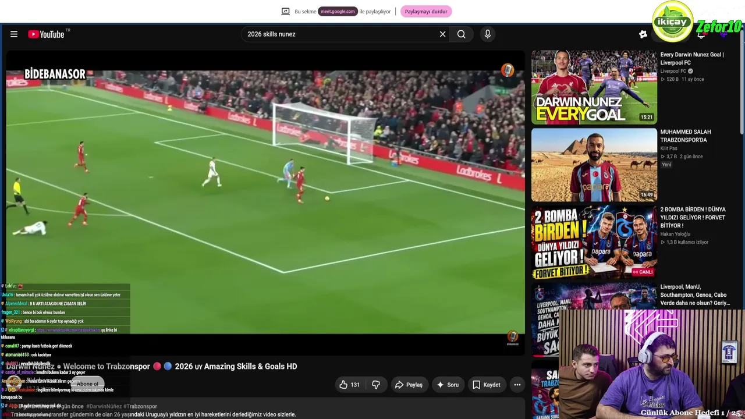Click the 16:49 duration badge
745x419 pixels.
click(x=647, y=195)
